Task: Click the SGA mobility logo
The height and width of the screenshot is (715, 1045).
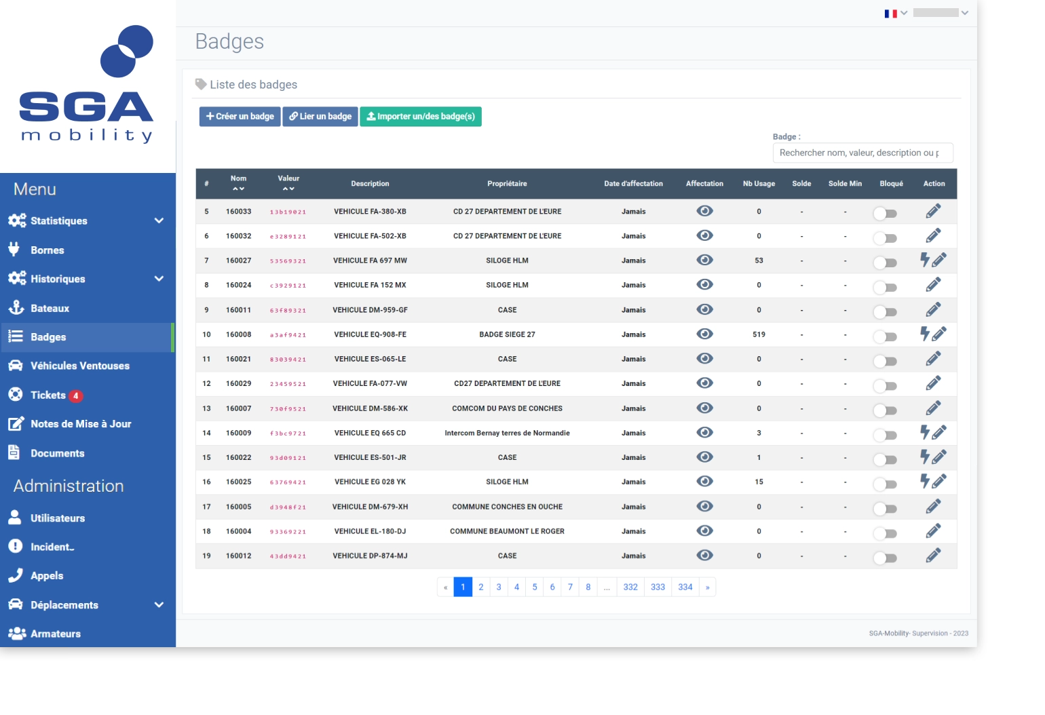Action: tap(87, 85)
